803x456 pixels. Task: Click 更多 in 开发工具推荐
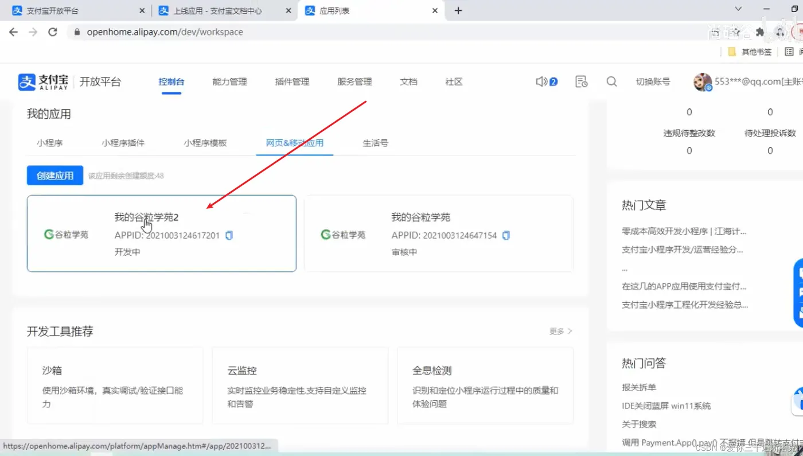(x=561, y=332)
